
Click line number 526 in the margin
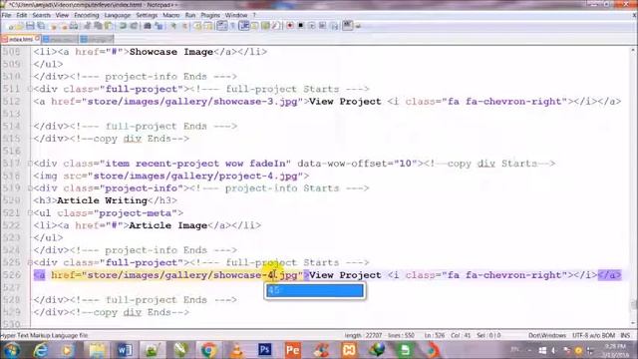(x=11, y=275)
